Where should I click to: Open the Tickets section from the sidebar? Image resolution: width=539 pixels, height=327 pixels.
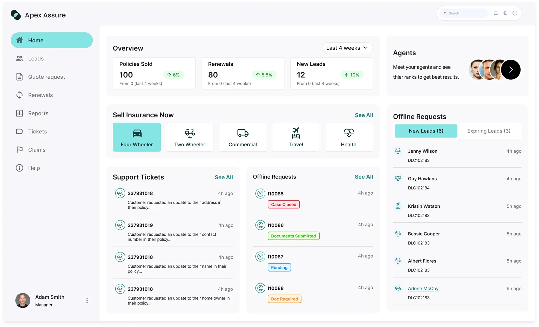[x=37, y=131]
